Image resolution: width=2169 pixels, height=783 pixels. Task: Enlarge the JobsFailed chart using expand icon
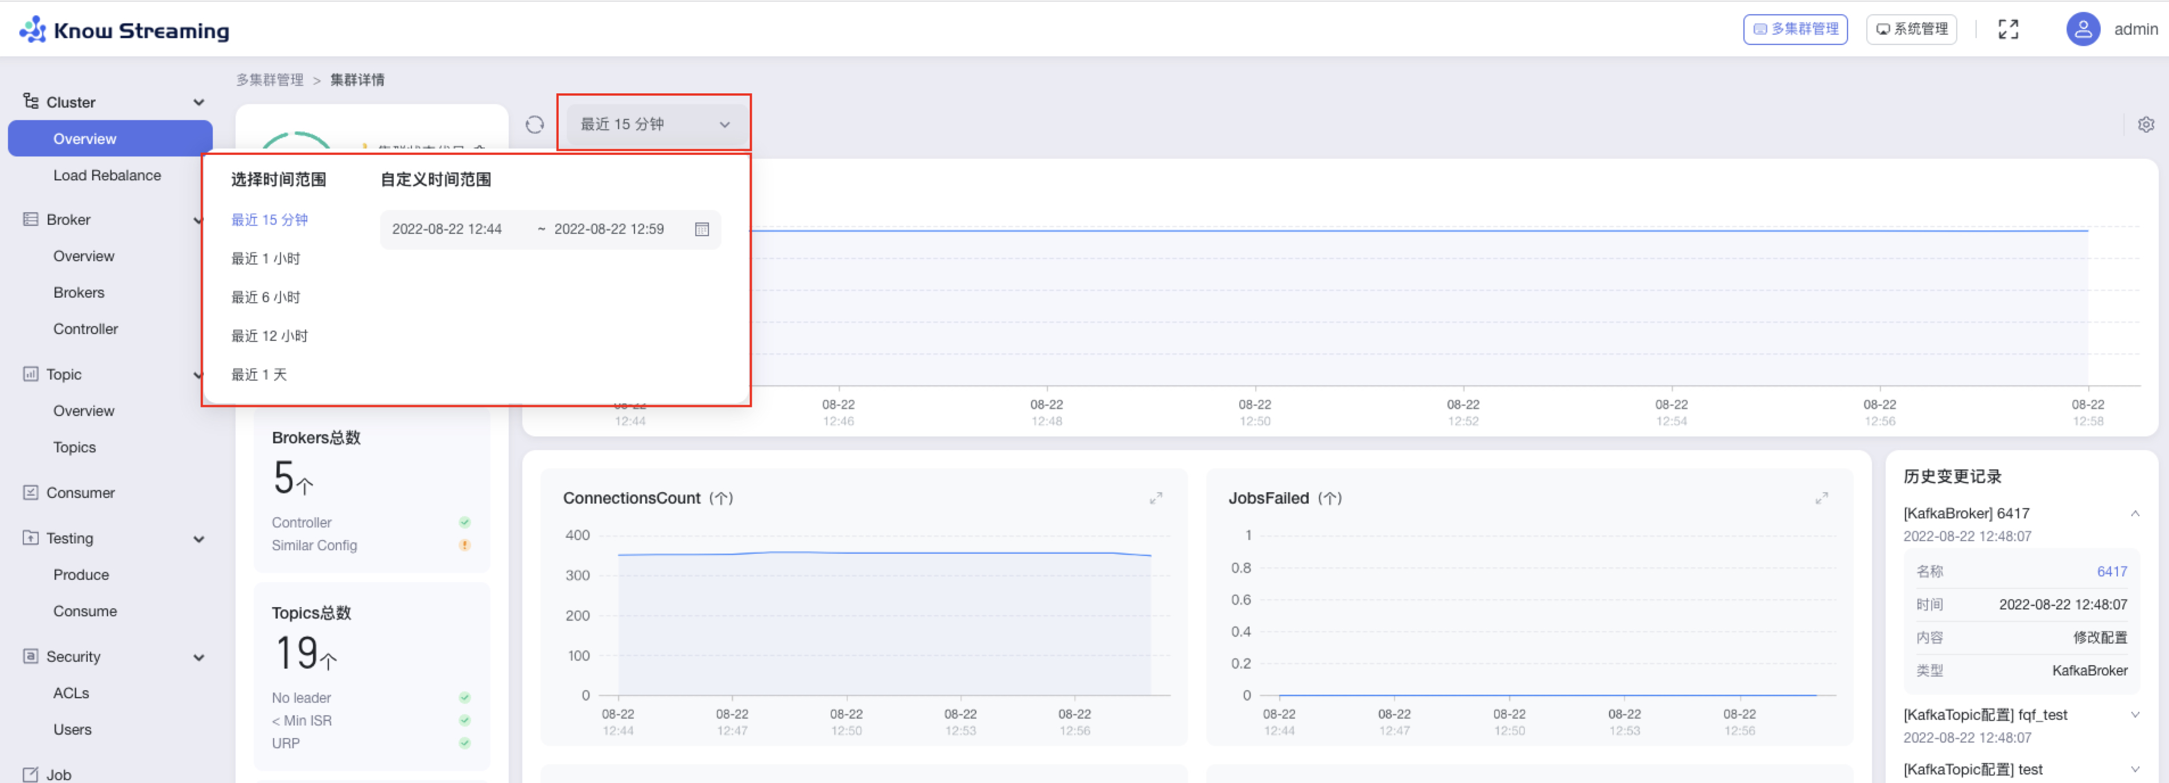(x=1821, y=498)
